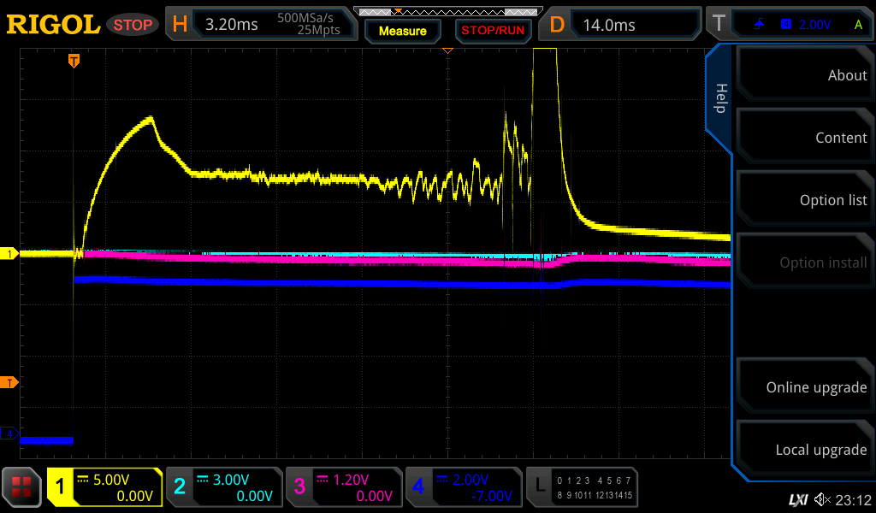Click the LXI network status icon
This screenshot has height=513, width=876.
797,499
